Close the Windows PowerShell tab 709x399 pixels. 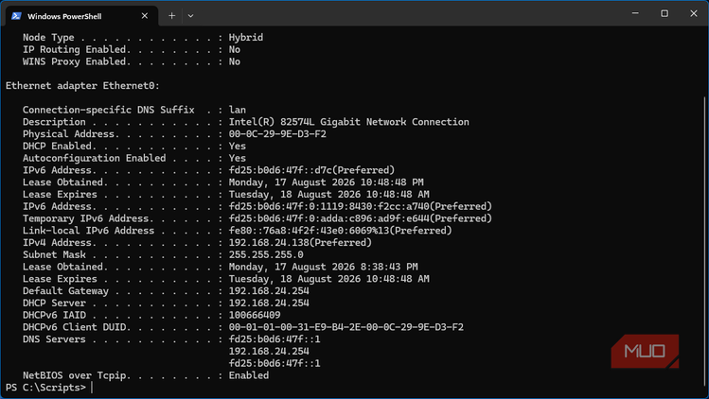tap(144, 16)
